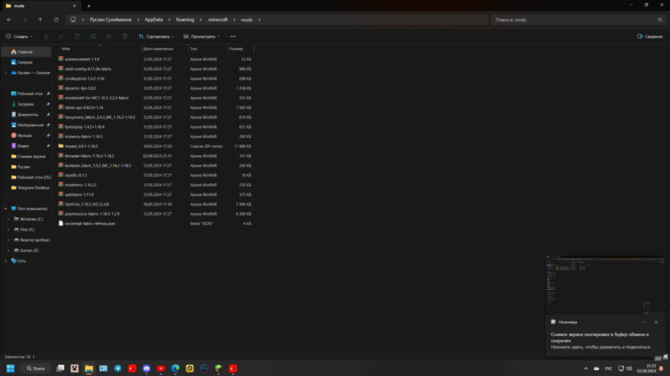Expand the Games (Z:) drive node
670x376 pixels.
click(8, 250)
